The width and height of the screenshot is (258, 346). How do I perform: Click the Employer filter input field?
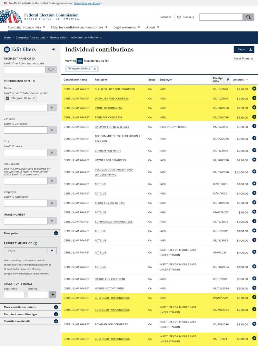point(25,203)
